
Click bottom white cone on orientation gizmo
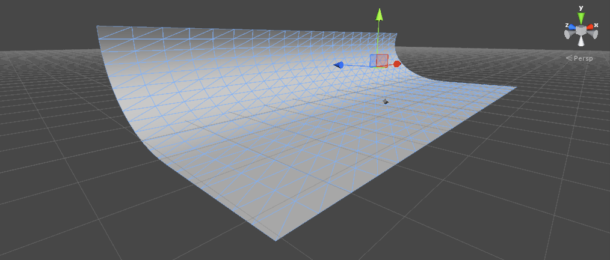point(581,41)
